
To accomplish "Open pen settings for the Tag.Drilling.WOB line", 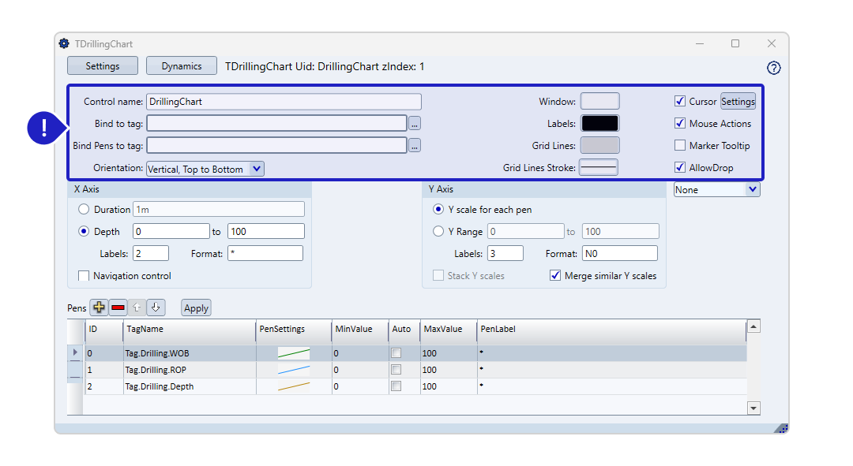I will click(x=293, y=353).
